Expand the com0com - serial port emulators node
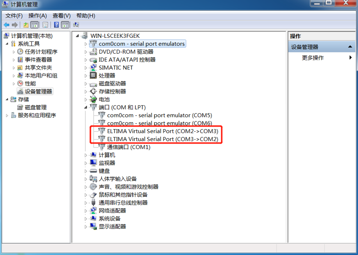Viewport: 358px width, 255px height. (x=86, y=44)
